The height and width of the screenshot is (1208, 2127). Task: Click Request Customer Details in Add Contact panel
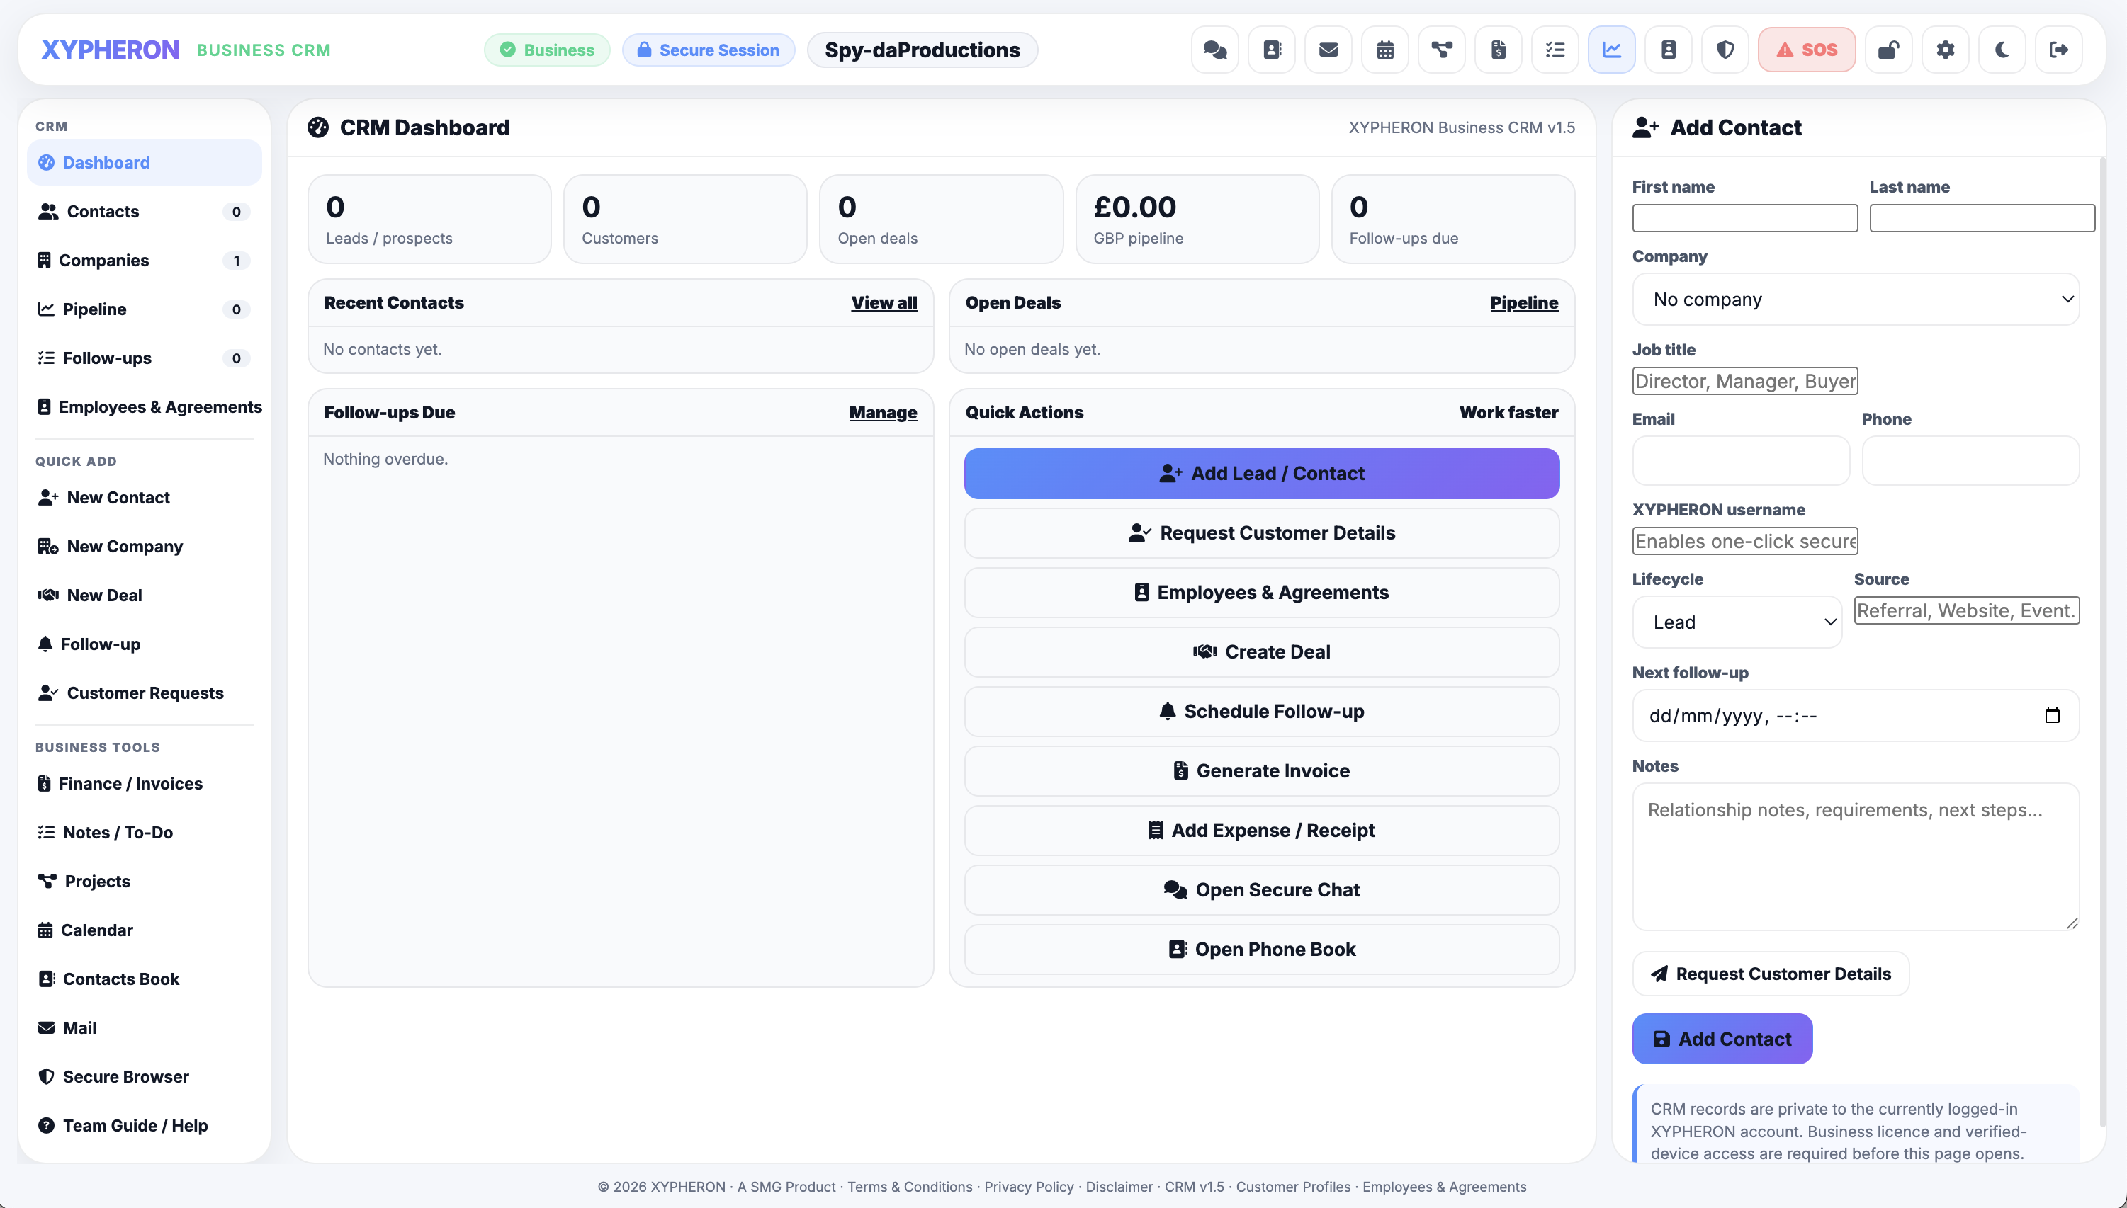click(1771, 974)
